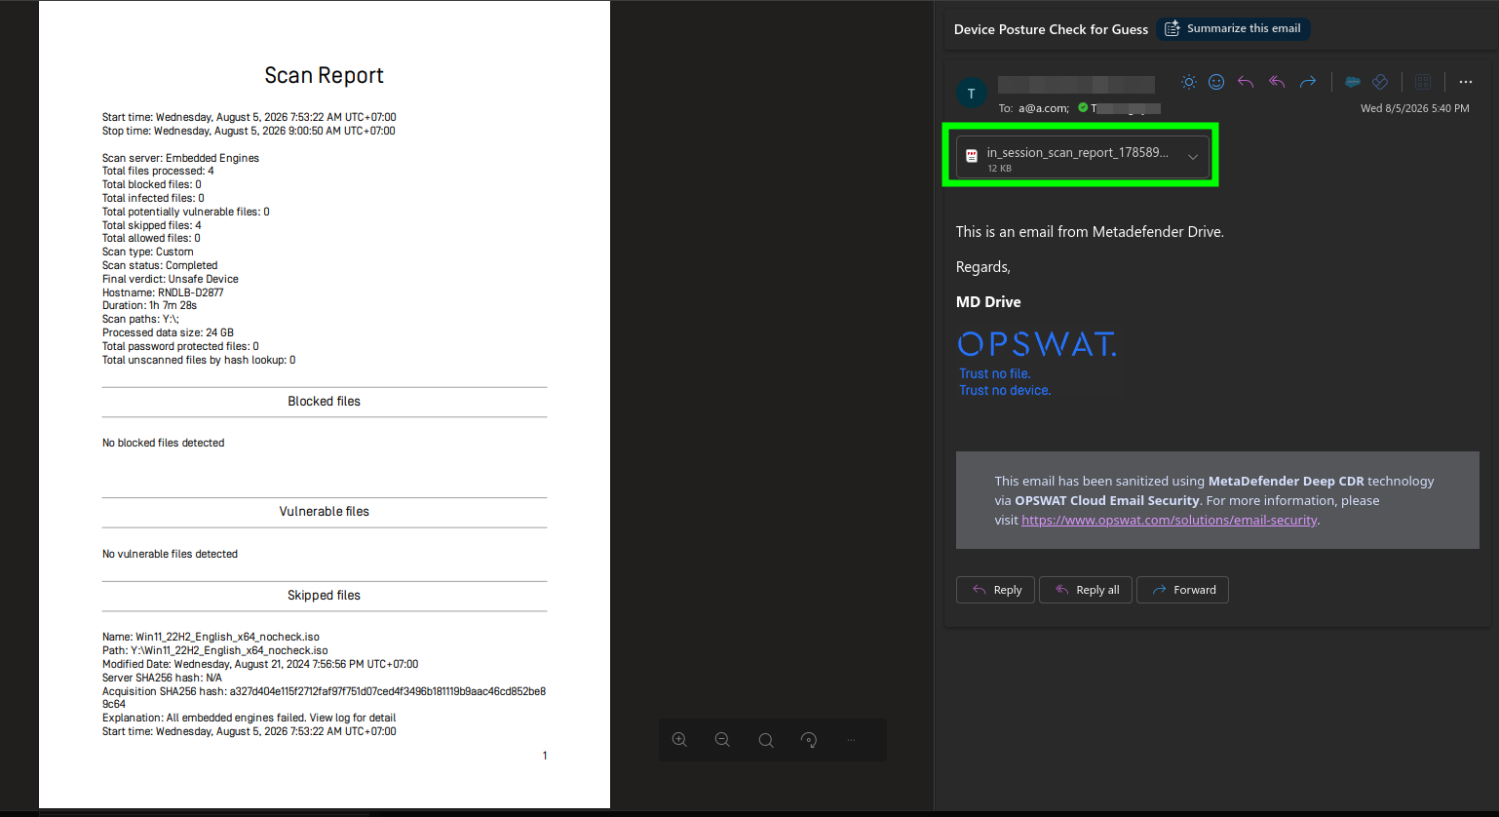Image resolution: width=1499 pixels, height=817 pixels.
Task: Expand the attachment options chevron
Action: click(1193, 157)
